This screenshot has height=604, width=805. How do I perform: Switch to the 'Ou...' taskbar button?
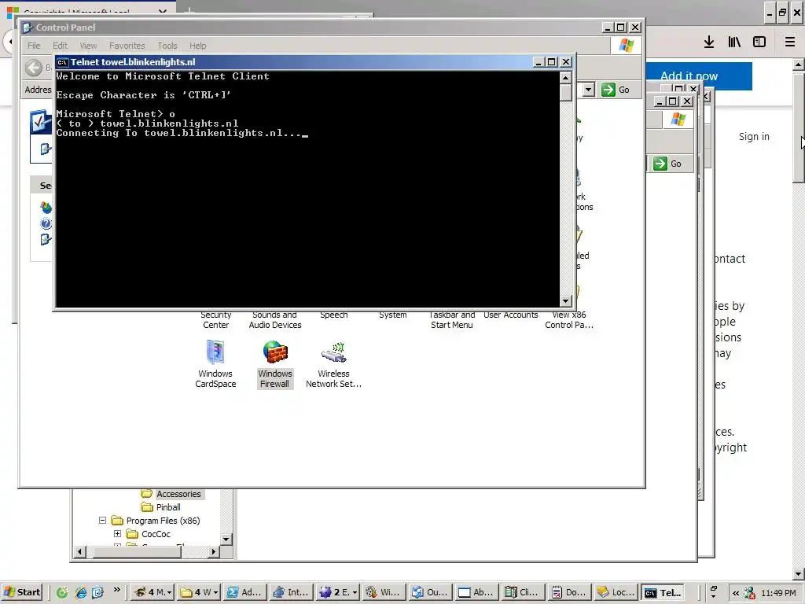pyautogui.click(x=430, y=592)
